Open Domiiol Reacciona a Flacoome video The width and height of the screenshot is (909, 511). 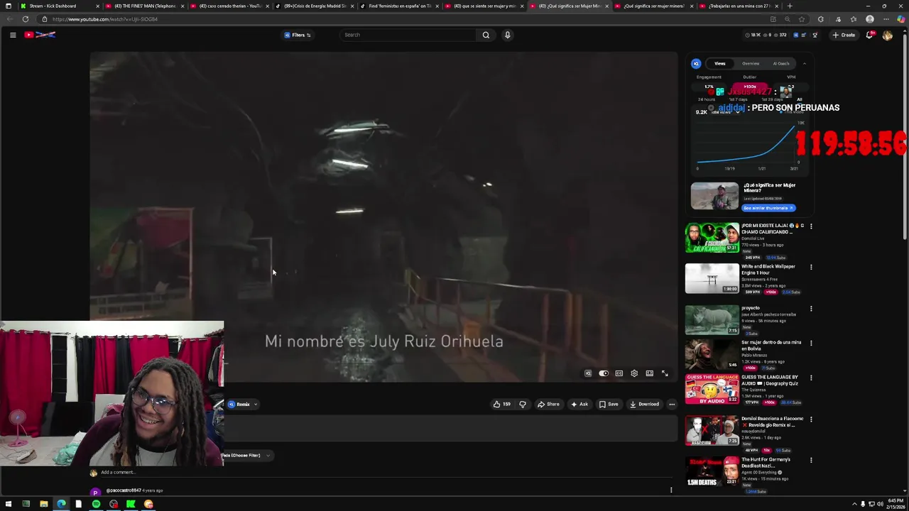(x=712, y=430)
